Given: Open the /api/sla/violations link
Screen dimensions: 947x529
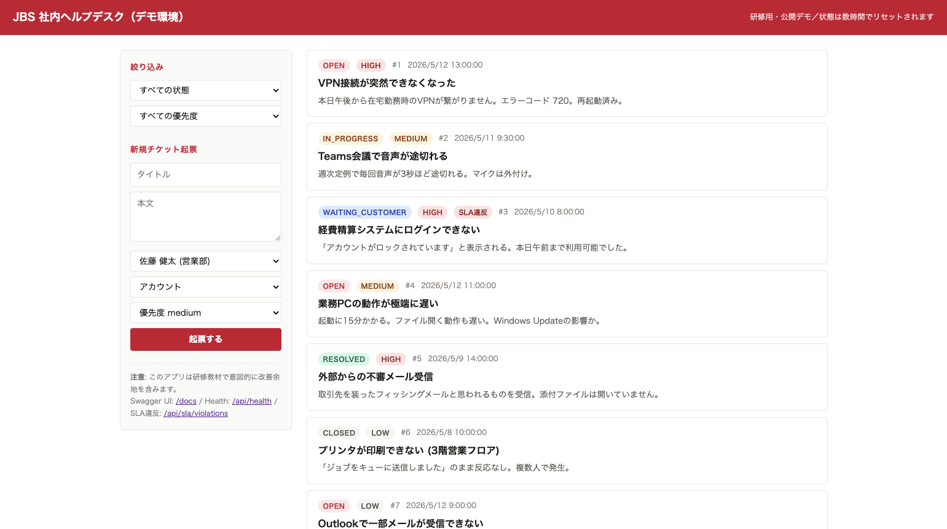Looking at the screenshot, I should [x=196, y=413].
